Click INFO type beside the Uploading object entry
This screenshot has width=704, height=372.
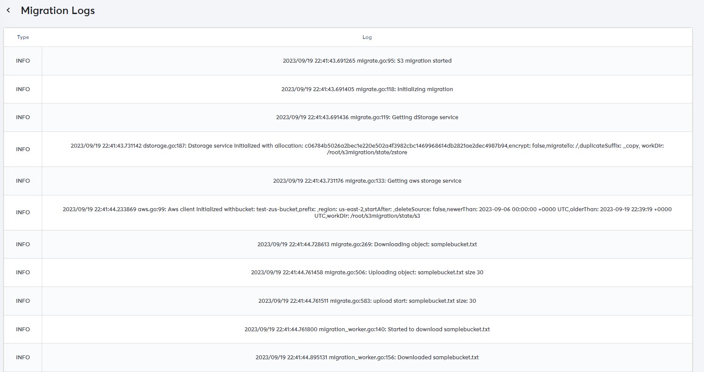(x=23, y=273)
